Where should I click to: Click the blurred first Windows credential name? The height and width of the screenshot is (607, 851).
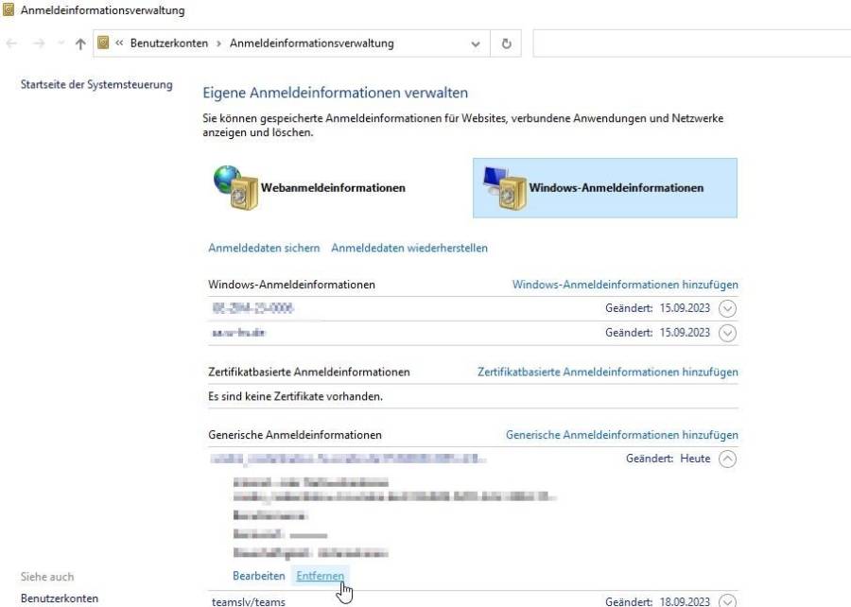tap(252, 308)
